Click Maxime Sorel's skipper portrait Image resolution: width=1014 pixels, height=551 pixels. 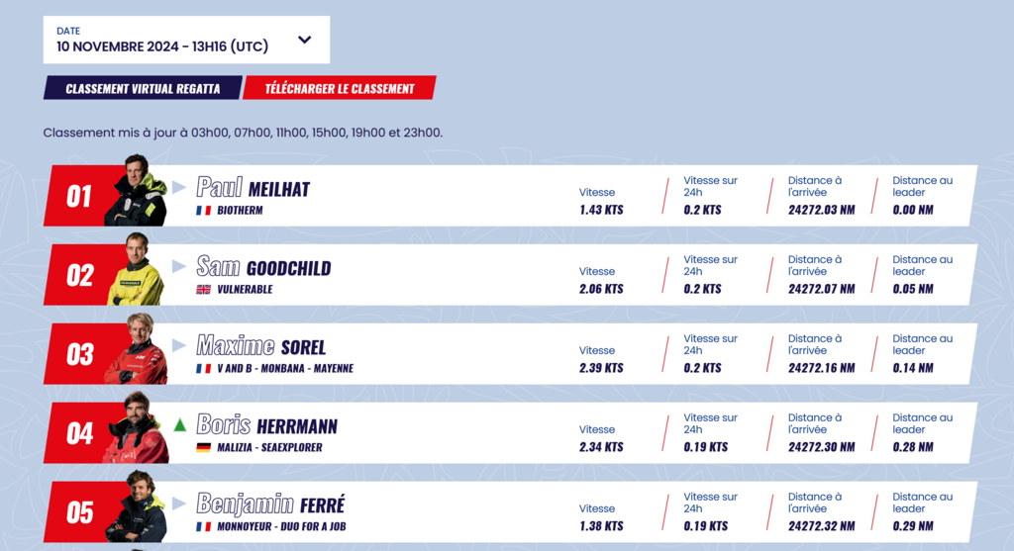click(136, 348)
